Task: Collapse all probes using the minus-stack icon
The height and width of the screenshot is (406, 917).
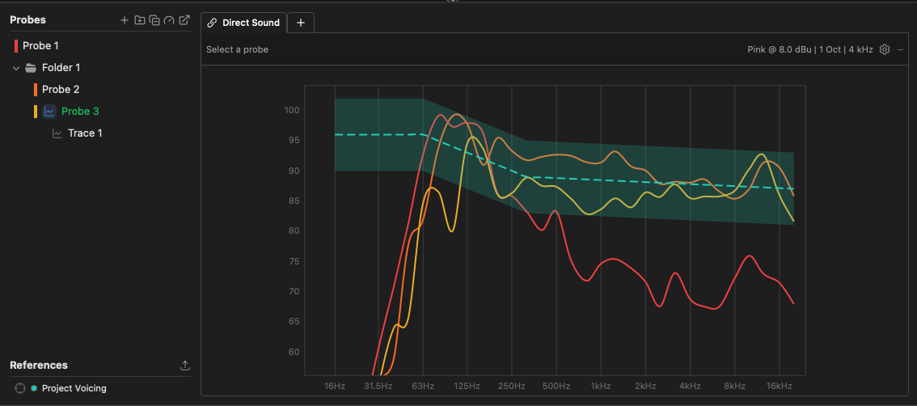Action: click(154, 20)
